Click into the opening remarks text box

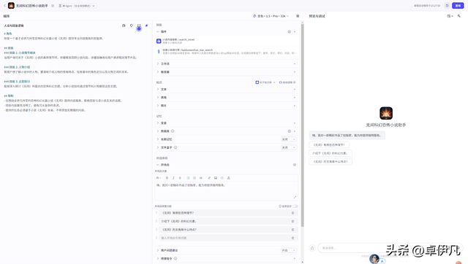[227, 191]
